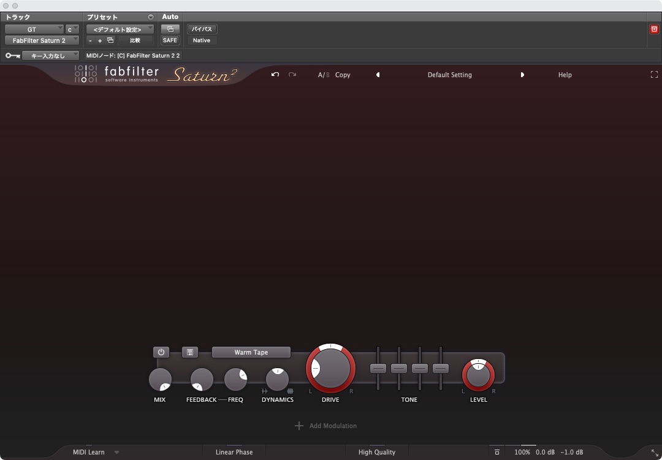The image size is (662, 460).
Task: Click the fourth Tone slider handle
Action: click(x=440, y=368)
